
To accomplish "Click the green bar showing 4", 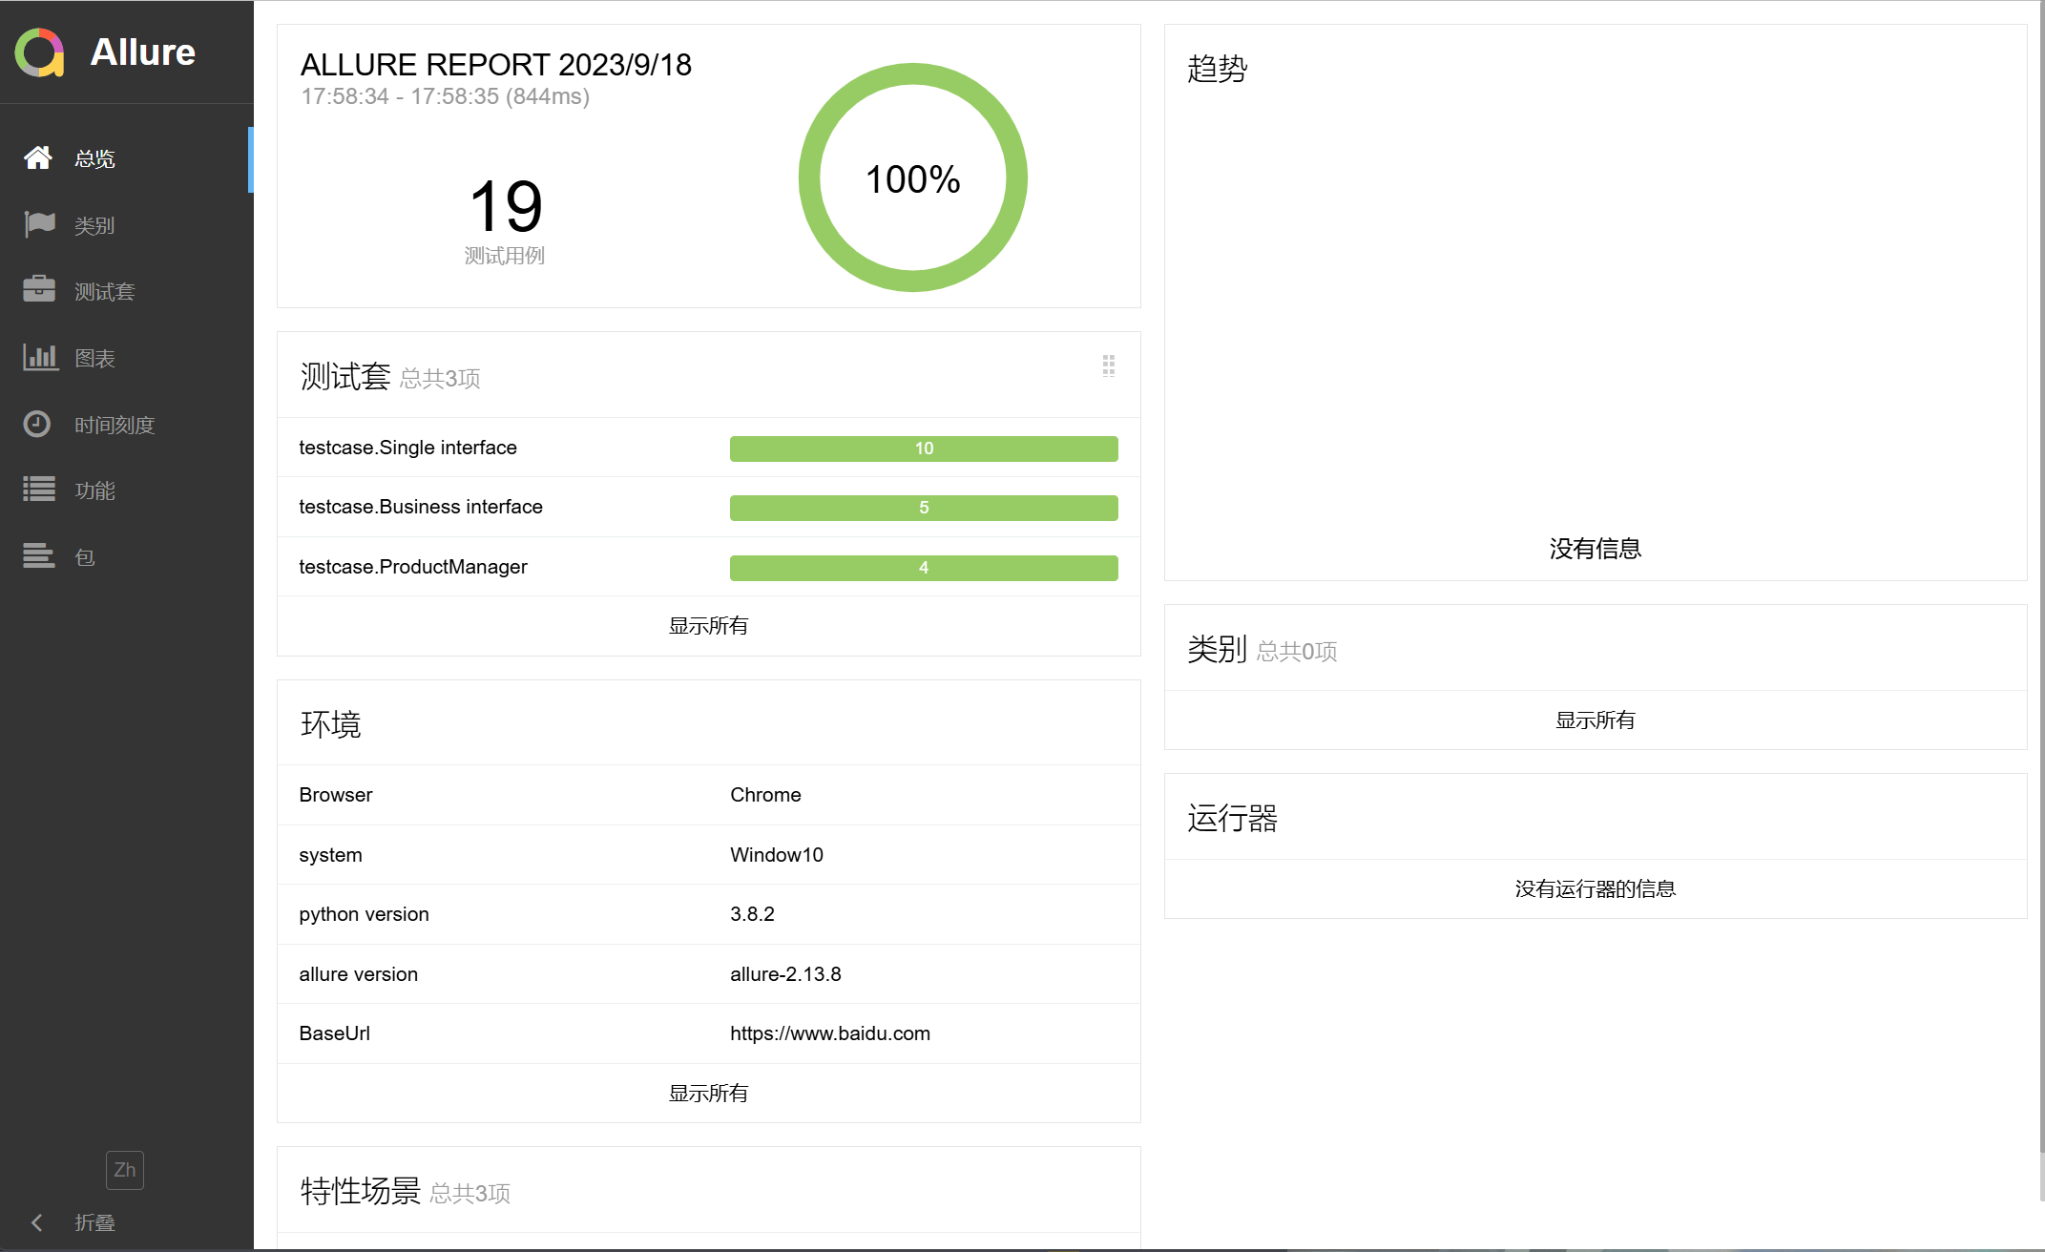I will pos(924,568).
